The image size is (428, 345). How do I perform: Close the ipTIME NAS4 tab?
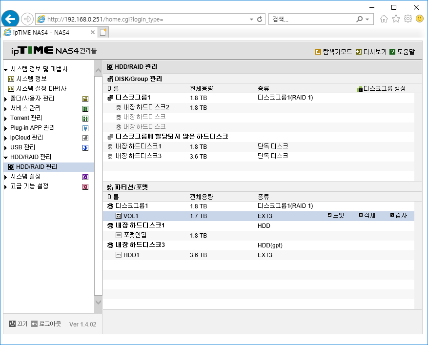tap(93, 32)
